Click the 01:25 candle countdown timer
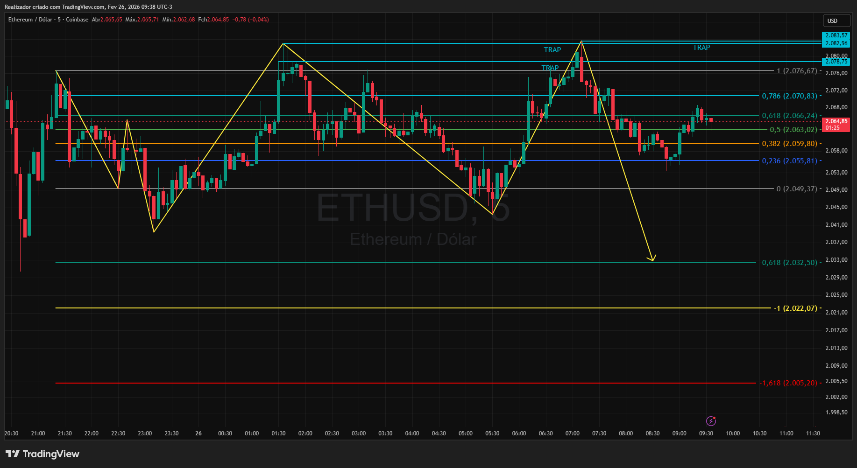857x468 pixels. (833, 128)
